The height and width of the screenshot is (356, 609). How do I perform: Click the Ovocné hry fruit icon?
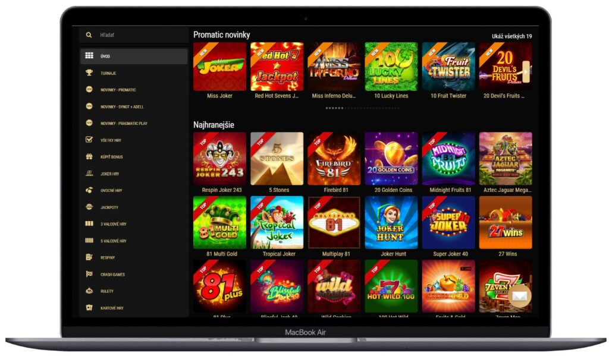[x=89, y=190]
